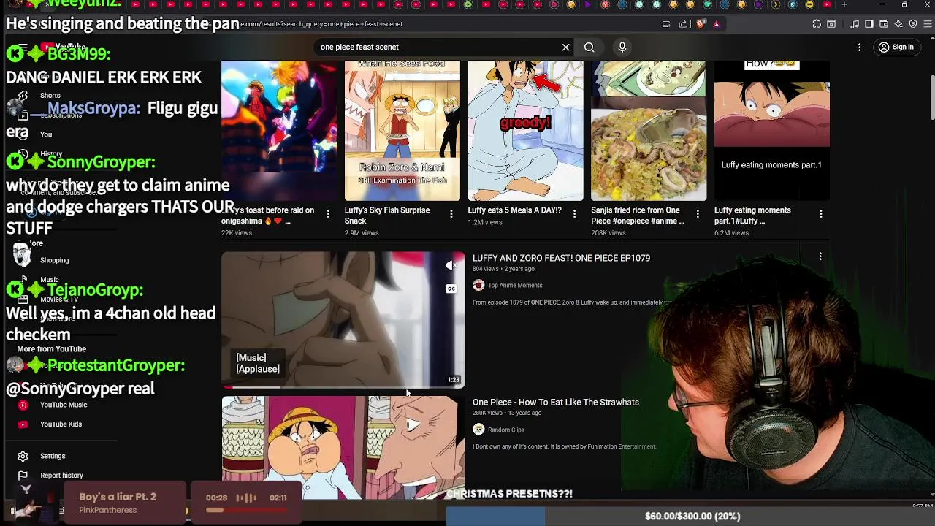Open Brave Rewards triangle icon
Viewport: 935px width, 526px height.
(717, 24)
